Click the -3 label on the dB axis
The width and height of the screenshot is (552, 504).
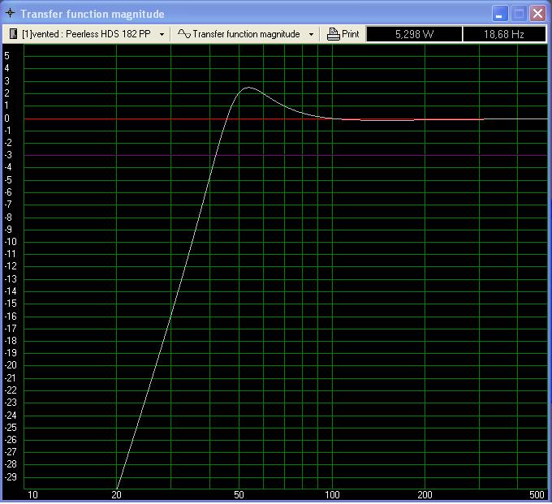[x=7, y=155]
